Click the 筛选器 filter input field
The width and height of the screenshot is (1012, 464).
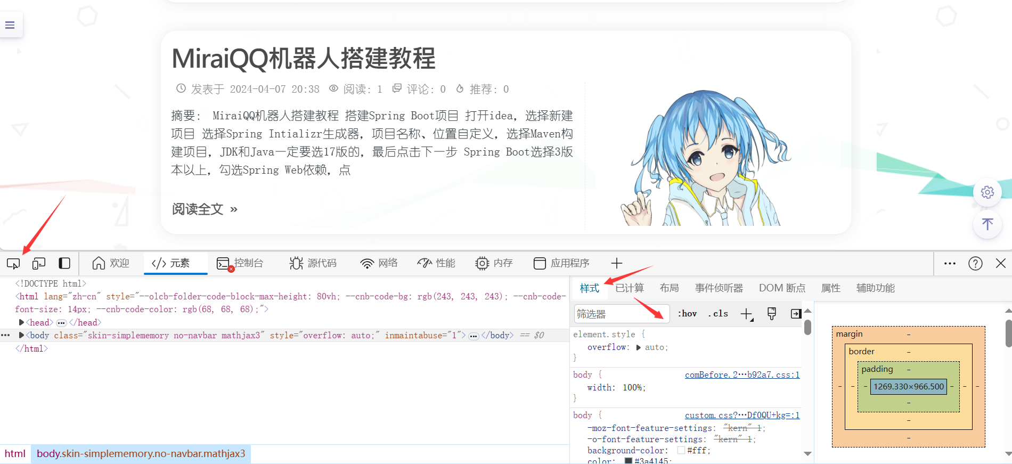tap(621, 314)
